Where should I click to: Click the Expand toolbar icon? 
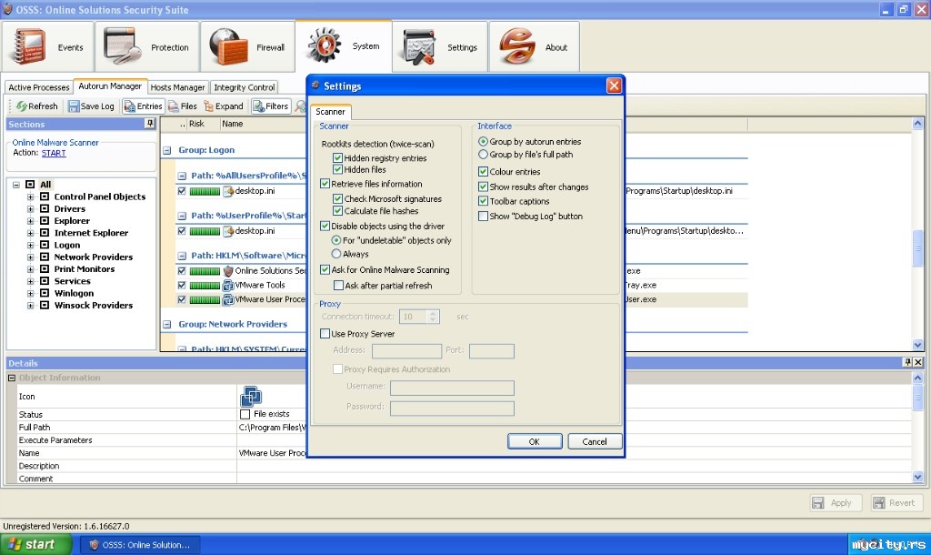pyautogui.click(x=208, y=106)
